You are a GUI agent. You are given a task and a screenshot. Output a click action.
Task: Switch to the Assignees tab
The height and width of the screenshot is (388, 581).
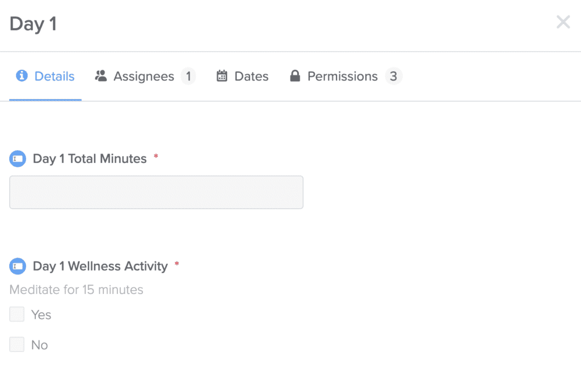tap(144, 75)
